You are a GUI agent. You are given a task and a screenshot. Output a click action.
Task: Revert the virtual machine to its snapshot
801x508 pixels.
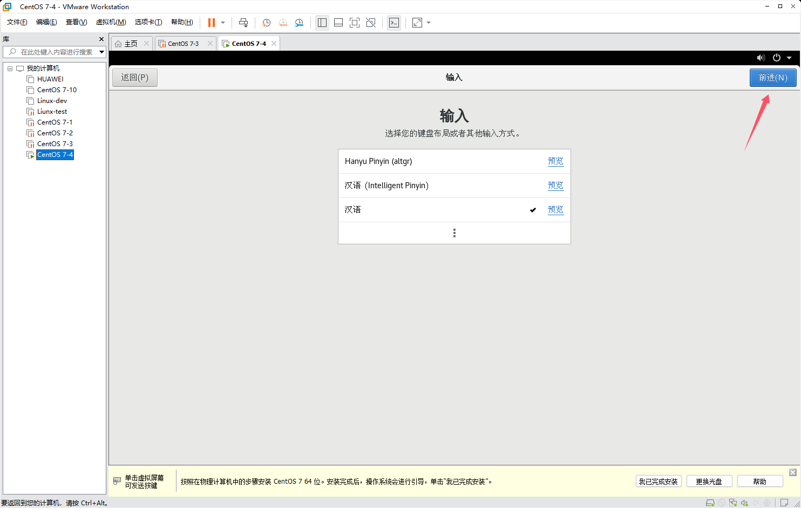(x=282, y=23)
